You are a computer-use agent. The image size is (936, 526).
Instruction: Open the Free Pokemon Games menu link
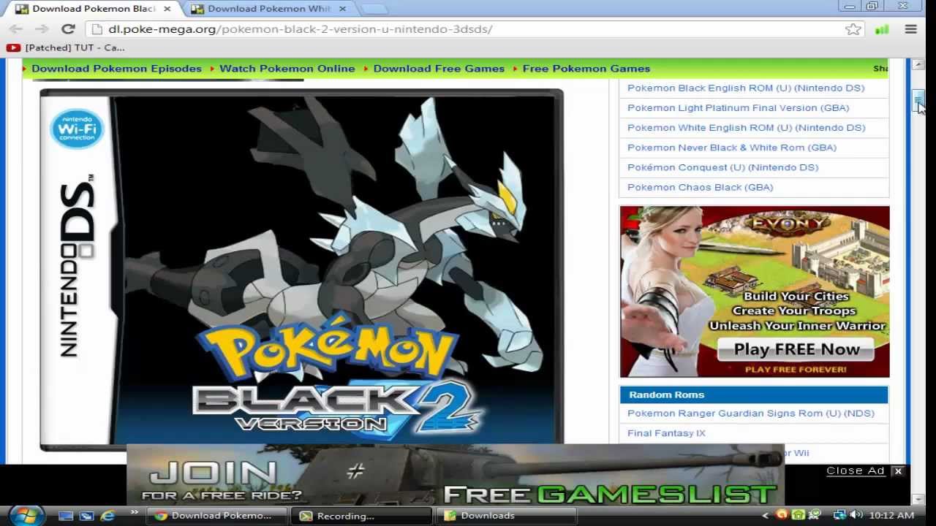pos(586,69)
